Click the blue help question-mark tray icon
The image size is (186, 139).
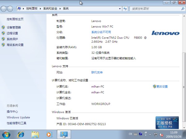[x=141, y=134]
